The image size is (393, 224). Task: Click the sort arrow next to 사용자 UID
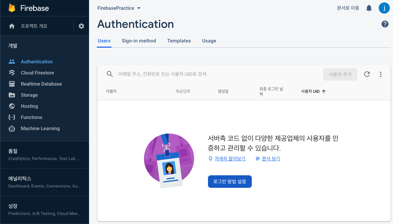[323, 91]
